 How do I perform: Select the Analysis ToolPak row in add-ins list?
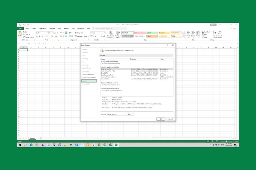(x=137, y=69)
